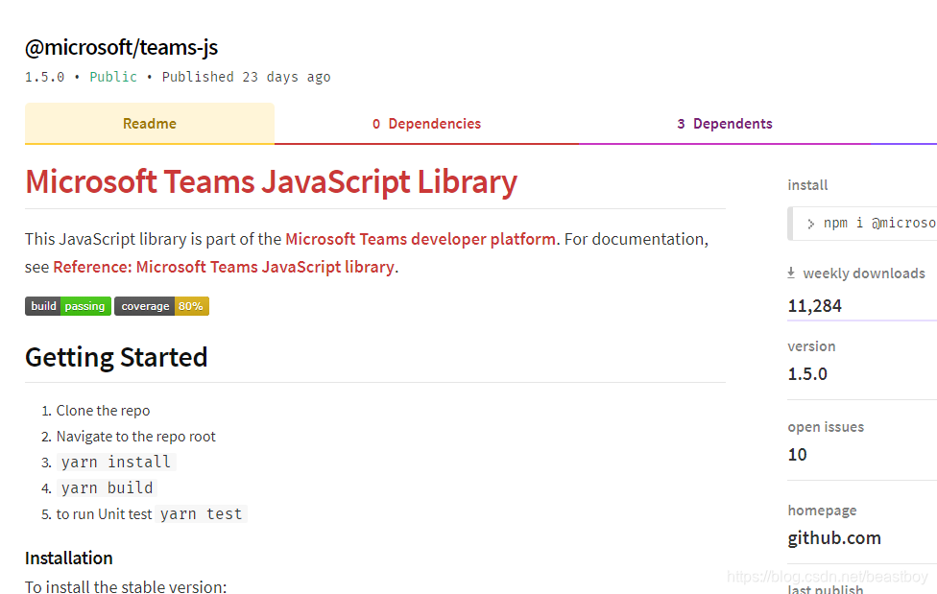
Task: Click the Public label under package name
Action: (113, 77)
